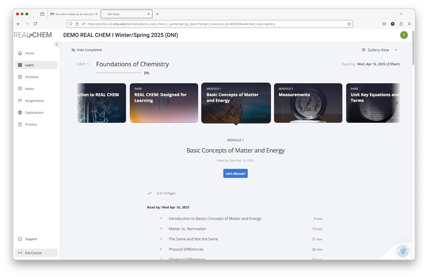Click the right arrow to scroll the module carousel
Image resolution: width=428 pixels, height=277 pixels.
pos(397,102)
